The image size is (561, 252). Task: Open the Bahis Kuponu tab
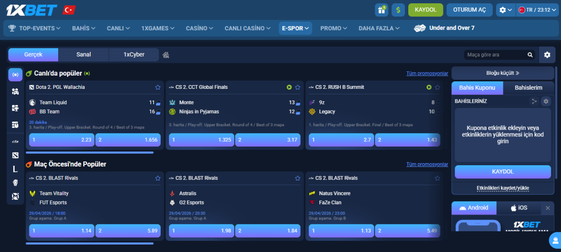477,88
